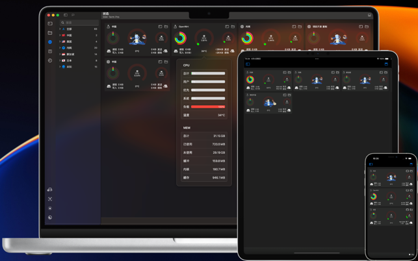
Task: Click the activity rings on Mac 内网 card
Action: tap(247, 38)
